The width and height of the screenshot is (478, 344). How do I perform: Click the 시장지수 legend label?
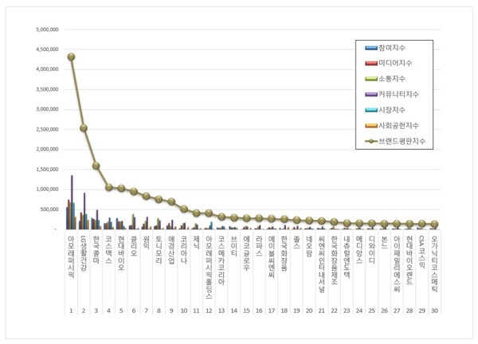pyautogui.click(x=392, y=110)
